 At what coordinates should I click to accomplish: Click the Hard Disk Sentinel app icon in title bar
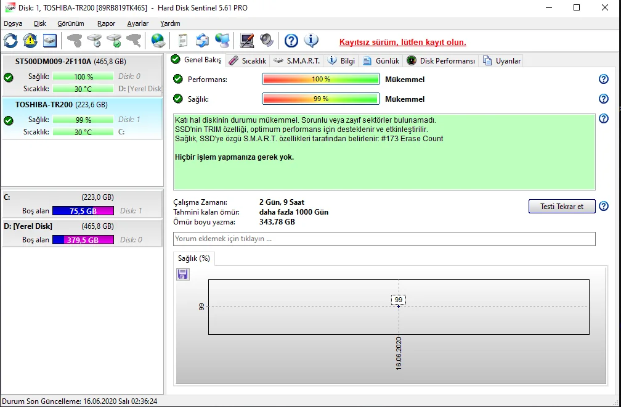tap(10, 7)
